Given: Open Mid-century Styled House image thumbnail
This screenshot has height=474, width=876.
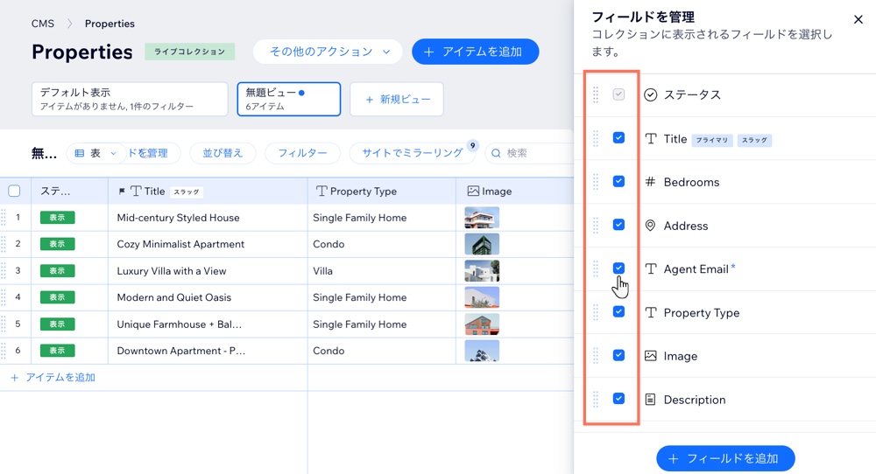Looking at the screenshot, I should (482, 218).
